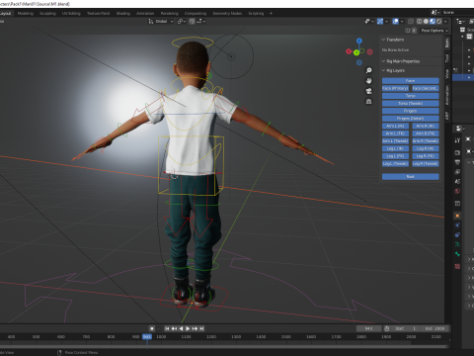
Task: Open View Layer properties tab icon
Action: pyautogui.click(x=457, y=172)
